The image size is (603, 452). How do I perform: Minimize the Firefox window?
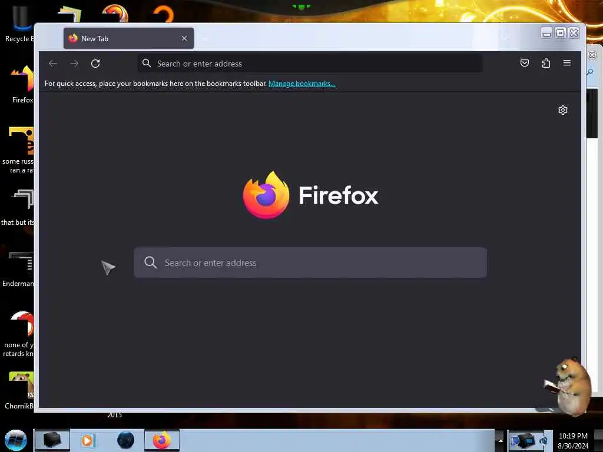pyautogui.click(x=546, y=34)
